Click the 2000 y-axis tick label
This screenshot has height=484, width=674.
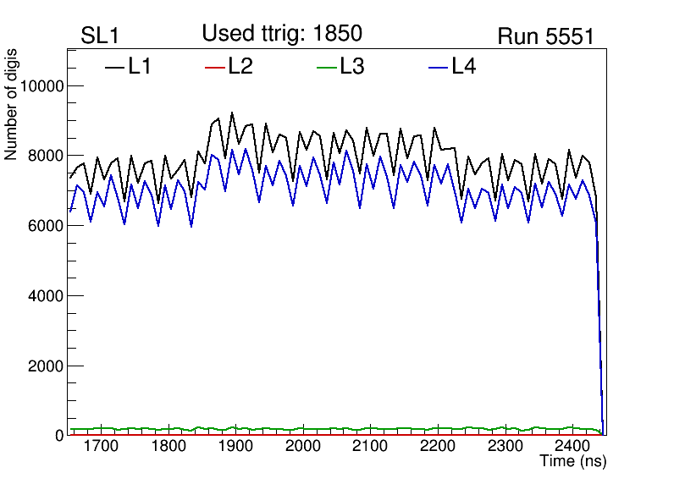(44, 366)
